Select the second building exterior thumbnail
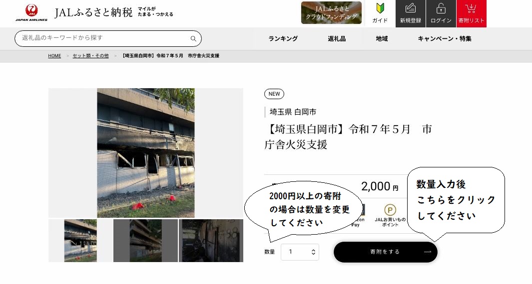 point(145,241)
